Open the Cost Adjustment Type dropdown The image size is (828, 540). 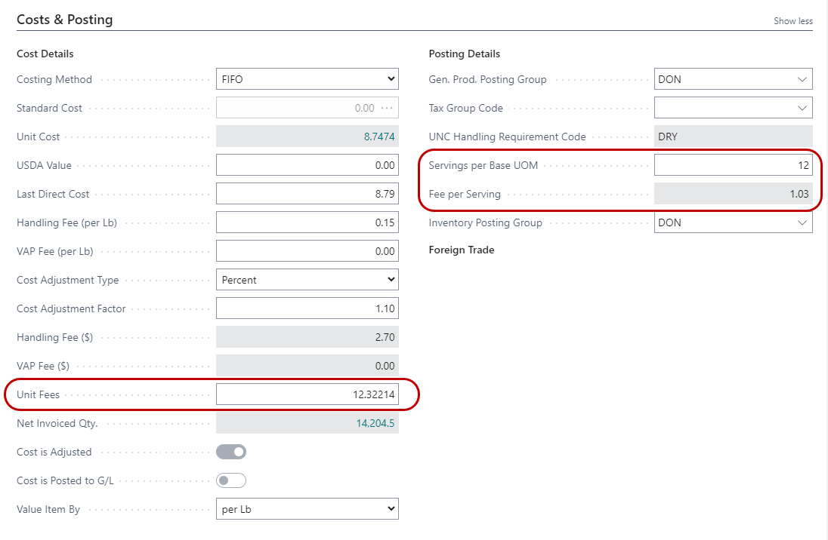(x=307, y=280)
